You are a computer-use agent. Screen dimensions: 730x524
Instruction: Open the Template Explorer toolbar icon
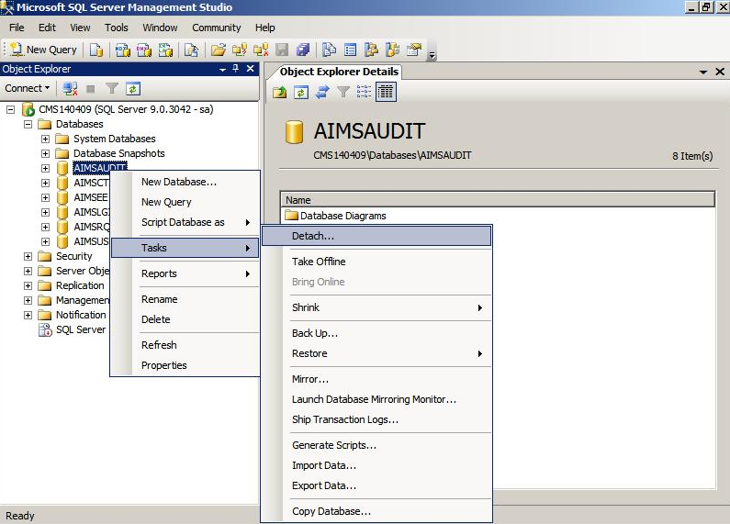(392, 50)
